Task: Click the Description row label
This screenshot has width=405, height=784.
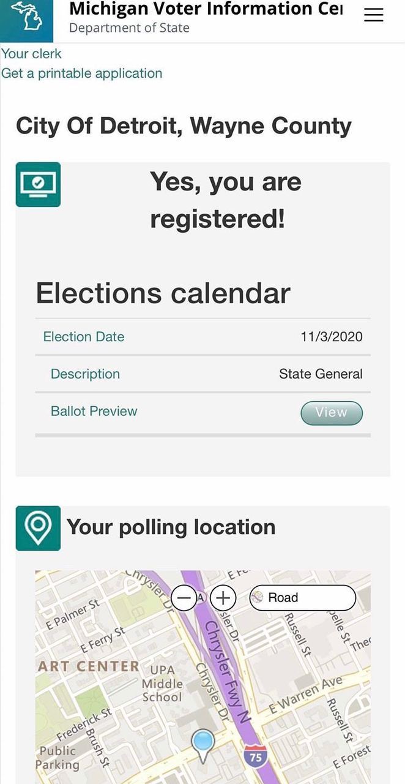Action: (85, 374)
